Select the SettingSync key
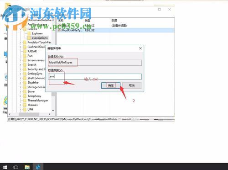228x170 pixels. tap(35, 74)
